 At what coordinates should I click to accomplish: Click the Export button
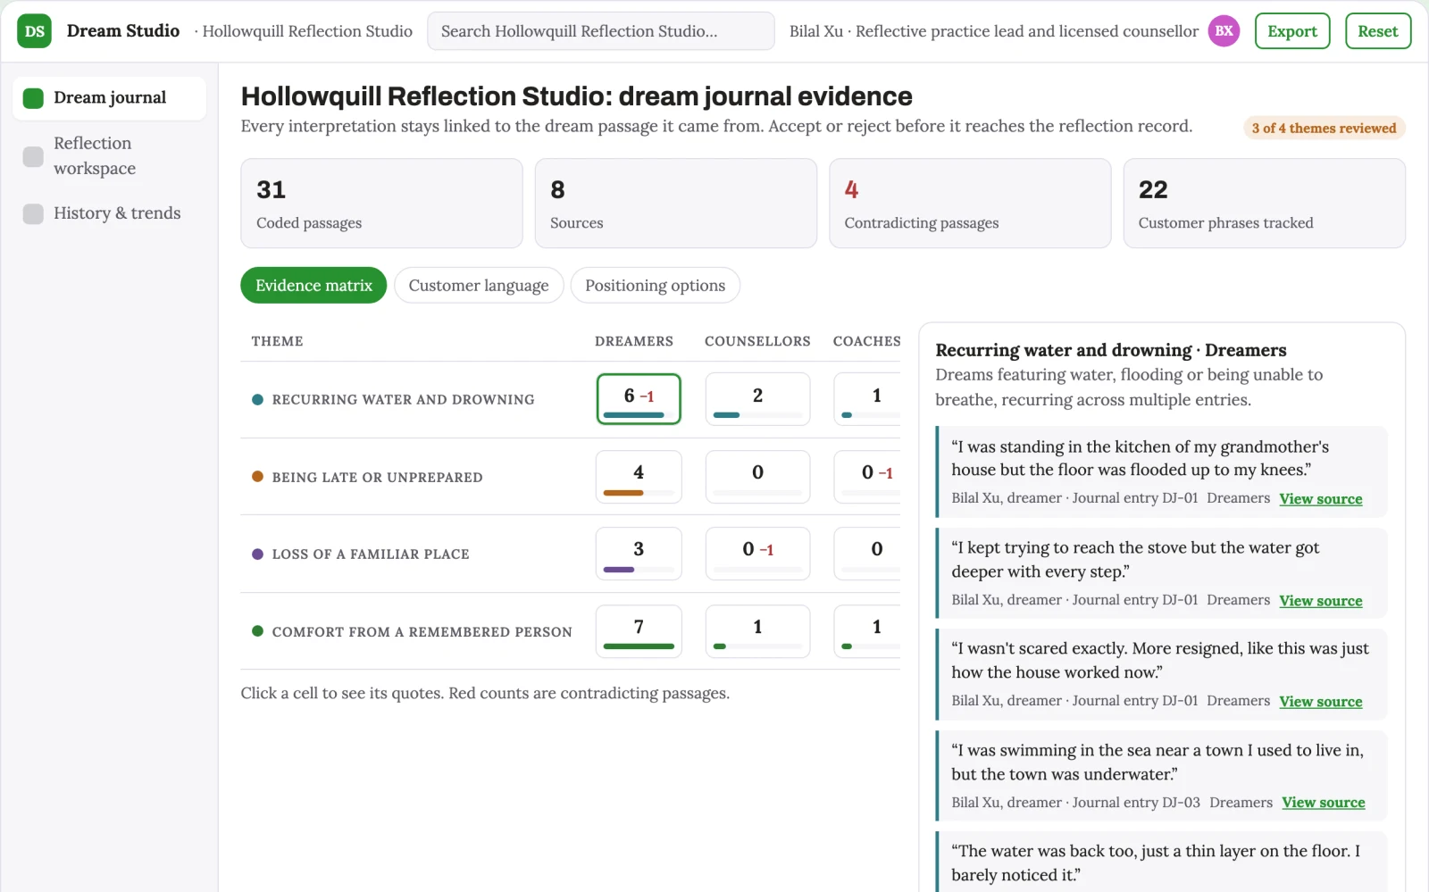(x=1292, y=31)
